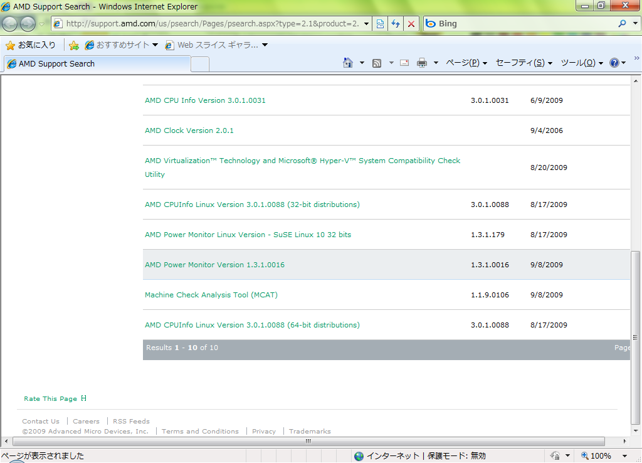
Task: Click the date 6/9/2009
Action: (547, 100)
